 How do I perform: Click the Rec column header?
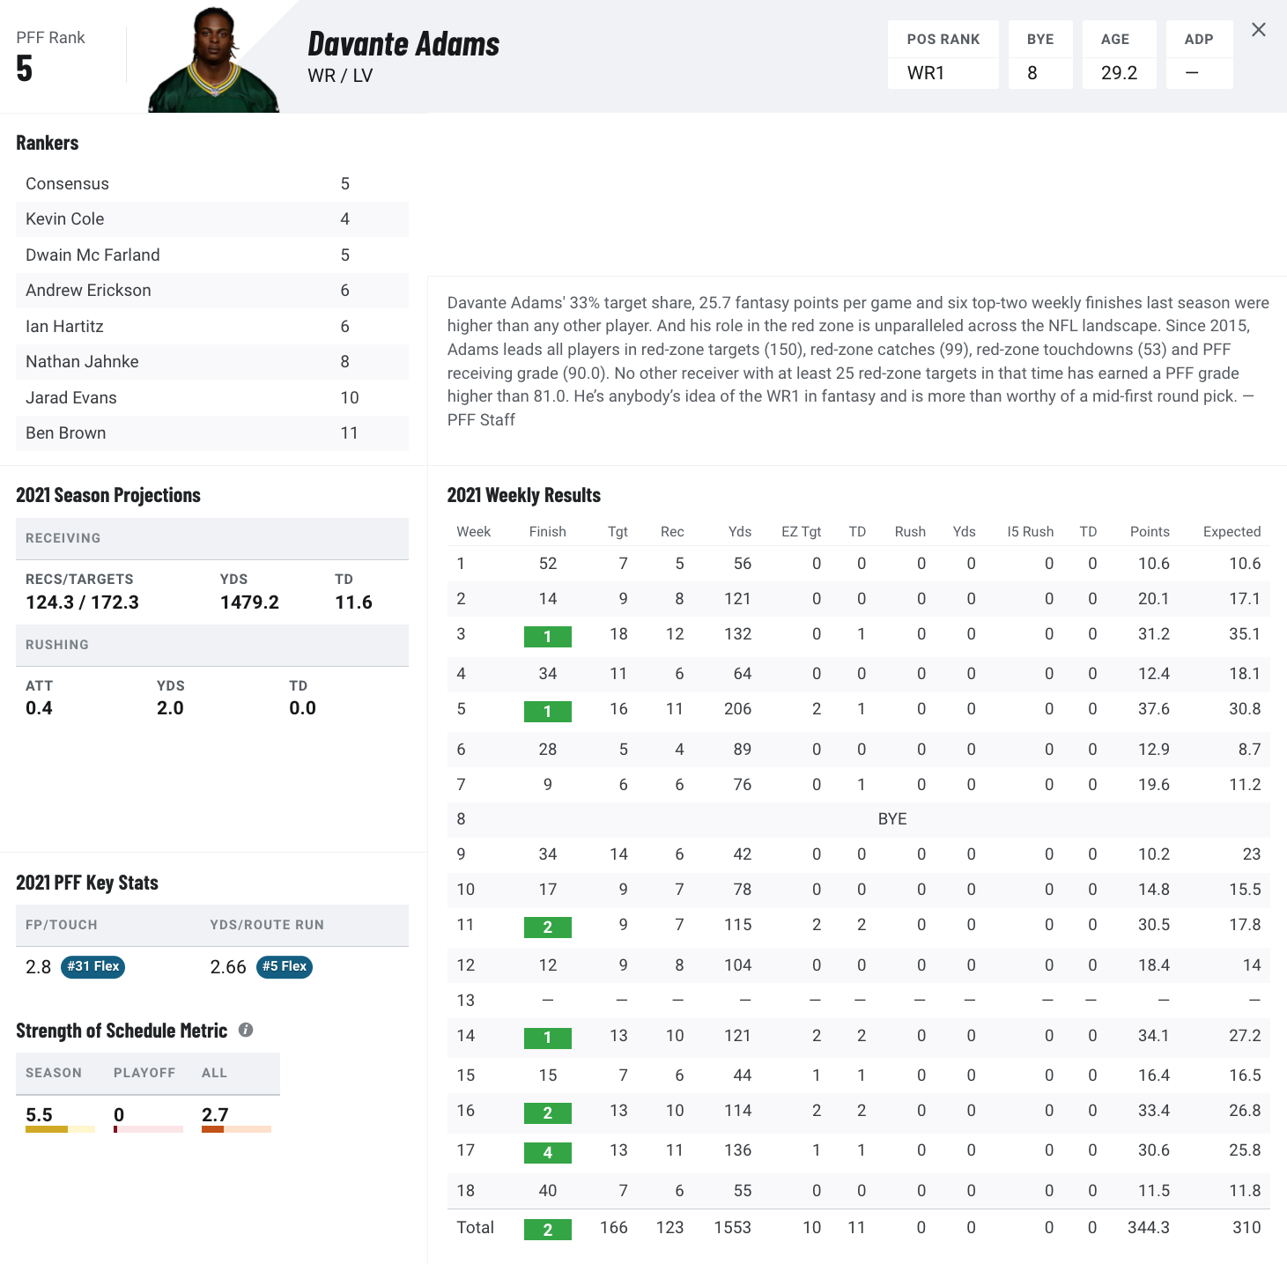tap(672, 531)
